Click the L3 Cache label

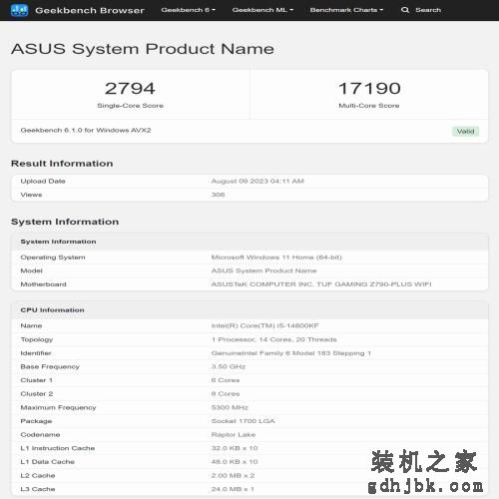pos(38,489)
